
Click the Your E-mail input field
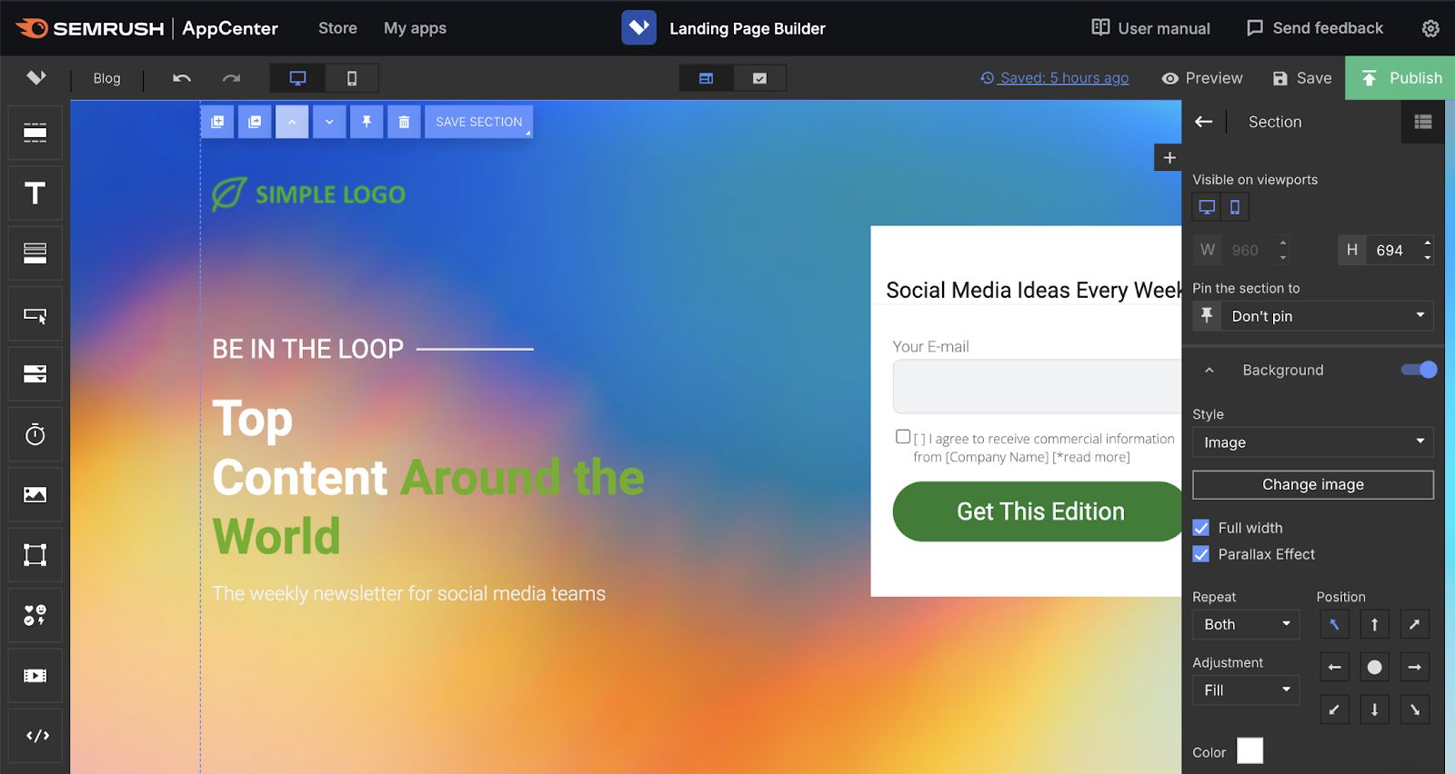coord(1038,386)
